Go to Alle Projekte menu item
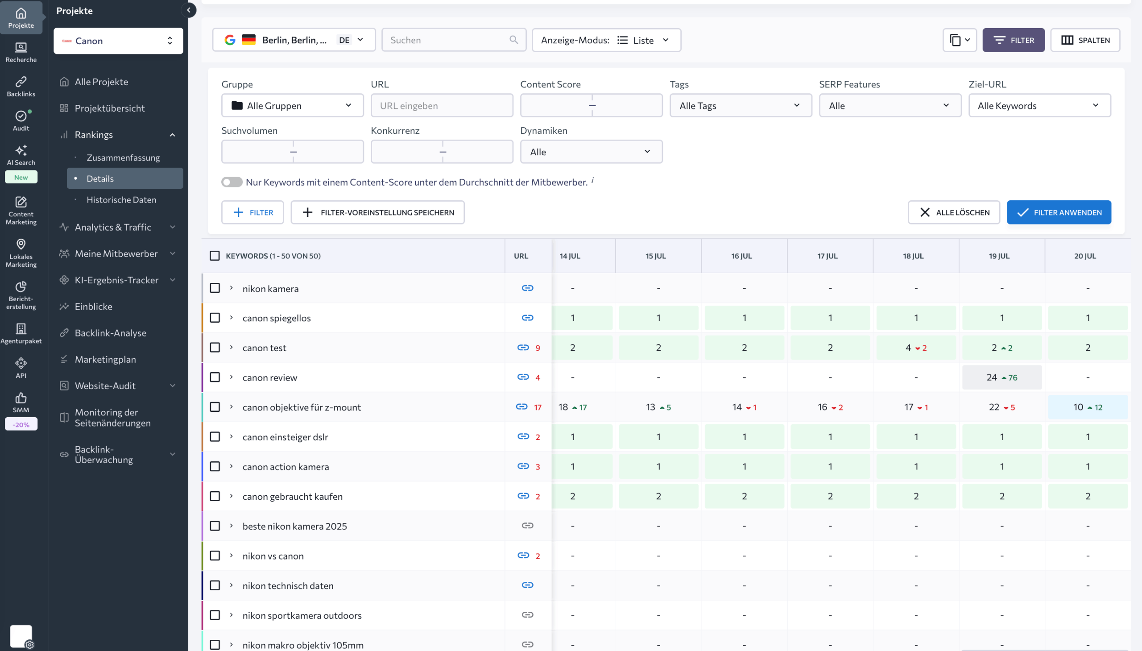Image resolution: width=1142 pixels, height=651 pixels. click(x=101, y=82)
